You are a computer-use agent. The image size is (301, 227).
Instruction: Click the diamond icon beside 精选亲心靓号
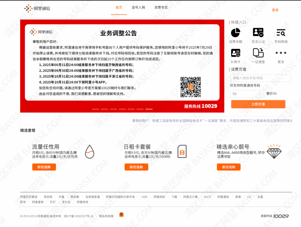pyautogui.click(x=274, y=151)
